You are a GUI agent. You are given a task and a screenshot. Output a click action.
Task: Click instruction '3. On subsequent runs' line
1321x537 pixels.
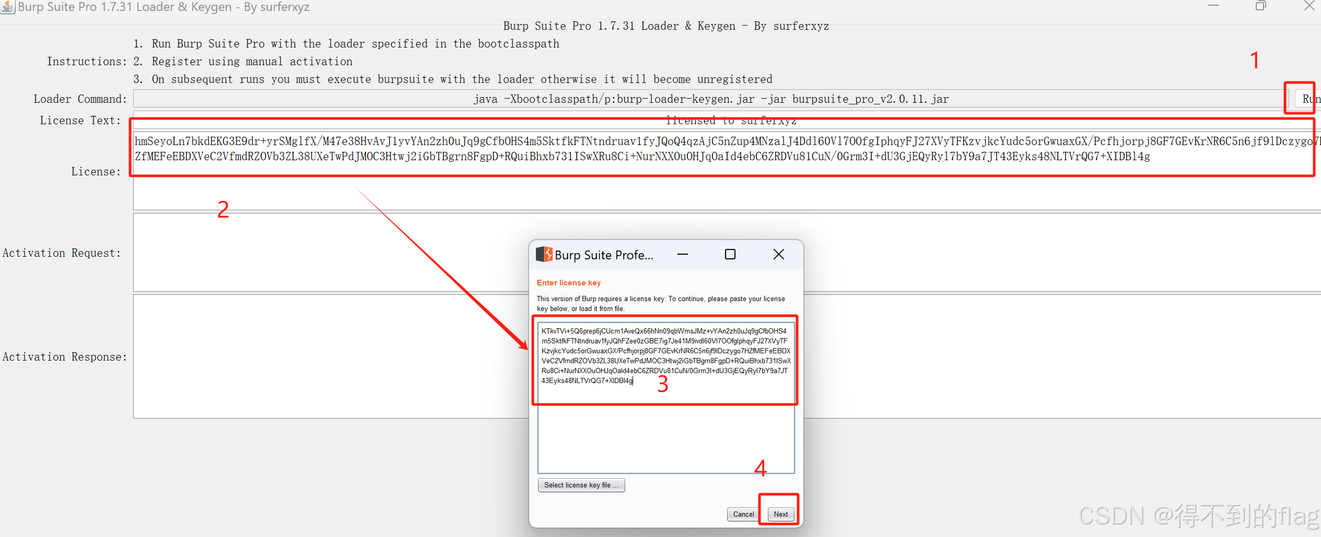pyautogui.click(x=453, y=79)
